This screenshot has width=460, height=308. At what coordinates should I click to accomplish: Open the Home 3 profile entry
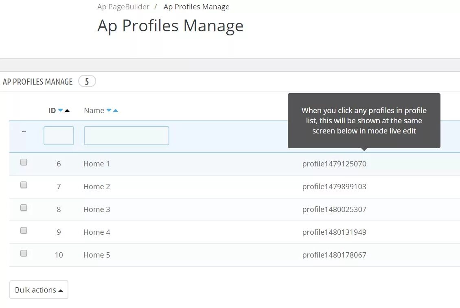tap(96, 210)
